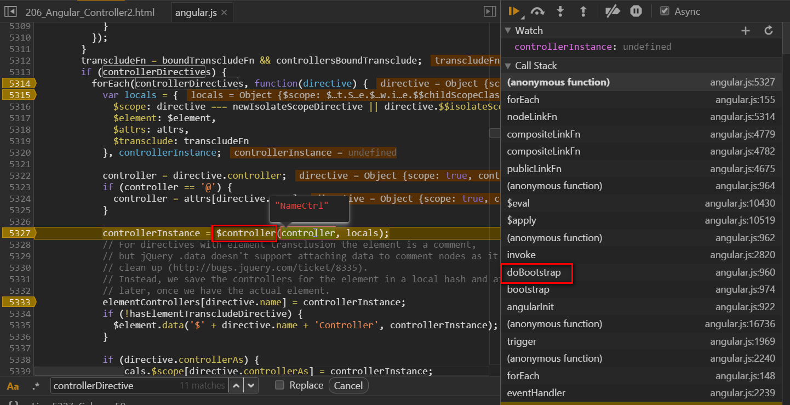
Task: Step out of current function
Action: click(x=583, y=11)
